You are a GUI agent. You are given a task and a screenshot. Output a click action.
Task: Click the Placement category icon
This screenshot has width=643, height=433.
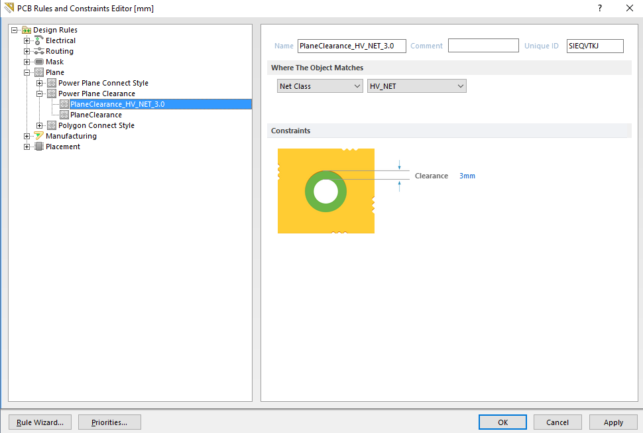[39, 147]
